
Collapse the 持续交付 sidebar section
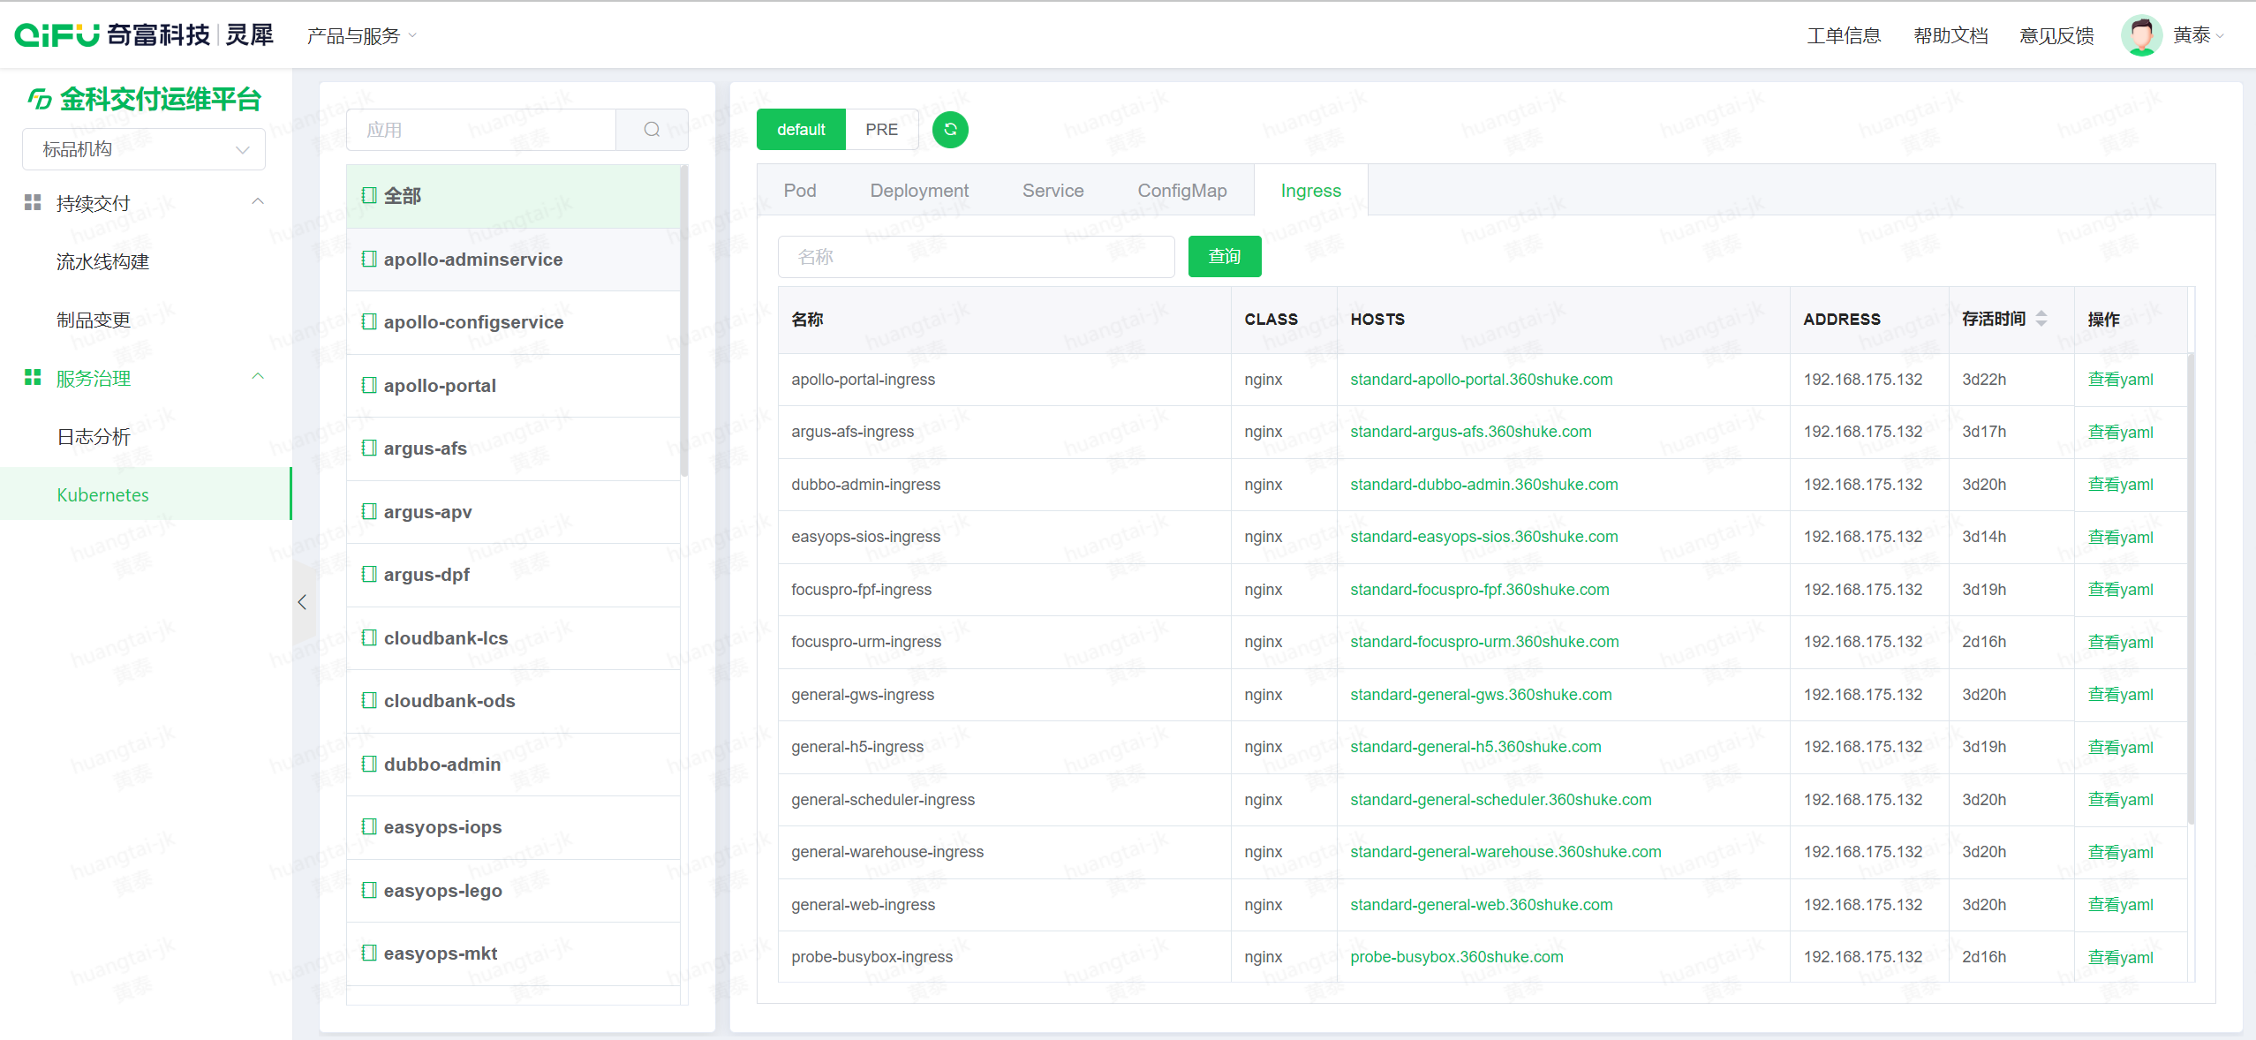258,202
